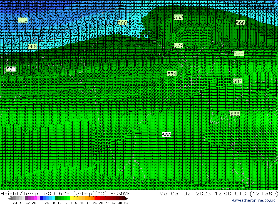Pick the dark blue swatch at -30
Screen dimensions: 278x204
point(41,198)
